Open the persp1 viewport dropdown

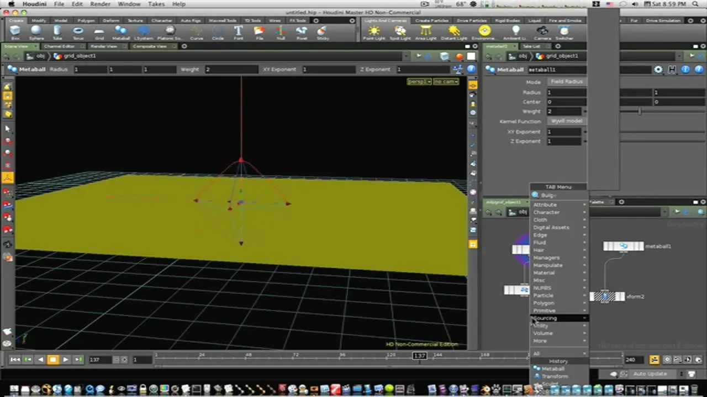click(x=419, y=82)
